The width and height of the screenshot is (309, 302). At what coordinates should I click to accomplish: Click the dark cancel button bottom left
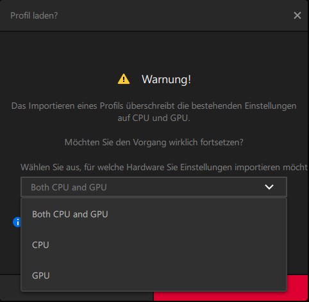pyautogui.click(x=10, y=288)
